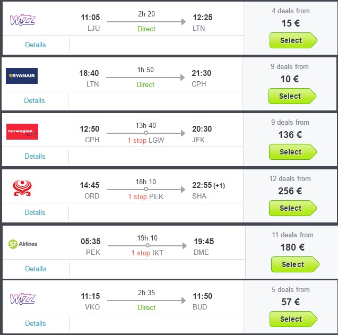
Task: Open Details for the ORD to SHA flight
Action: (x=35, y=212)
